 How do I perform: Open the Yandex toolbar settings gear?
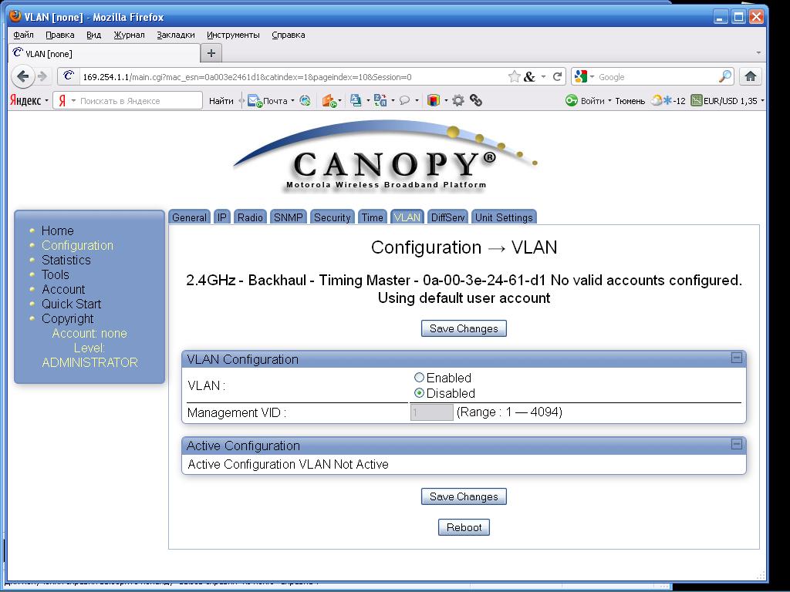[x=458, y=101]
